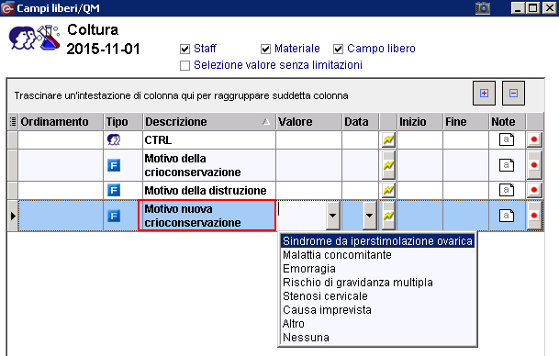Click F type icon for Motivo della distruzione
Viewport: 559px width, 356px height.
coord(114,190)
